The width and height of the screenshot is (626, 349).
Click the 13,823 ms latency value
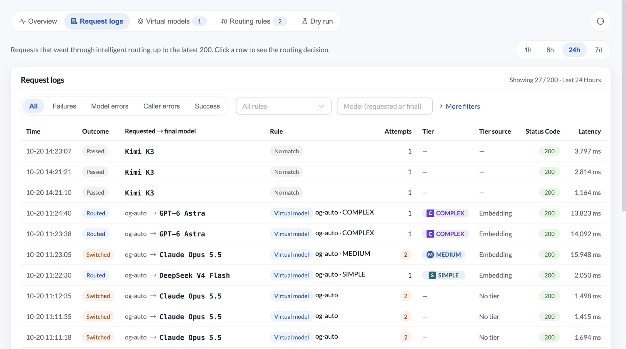(x=586, y=213)
